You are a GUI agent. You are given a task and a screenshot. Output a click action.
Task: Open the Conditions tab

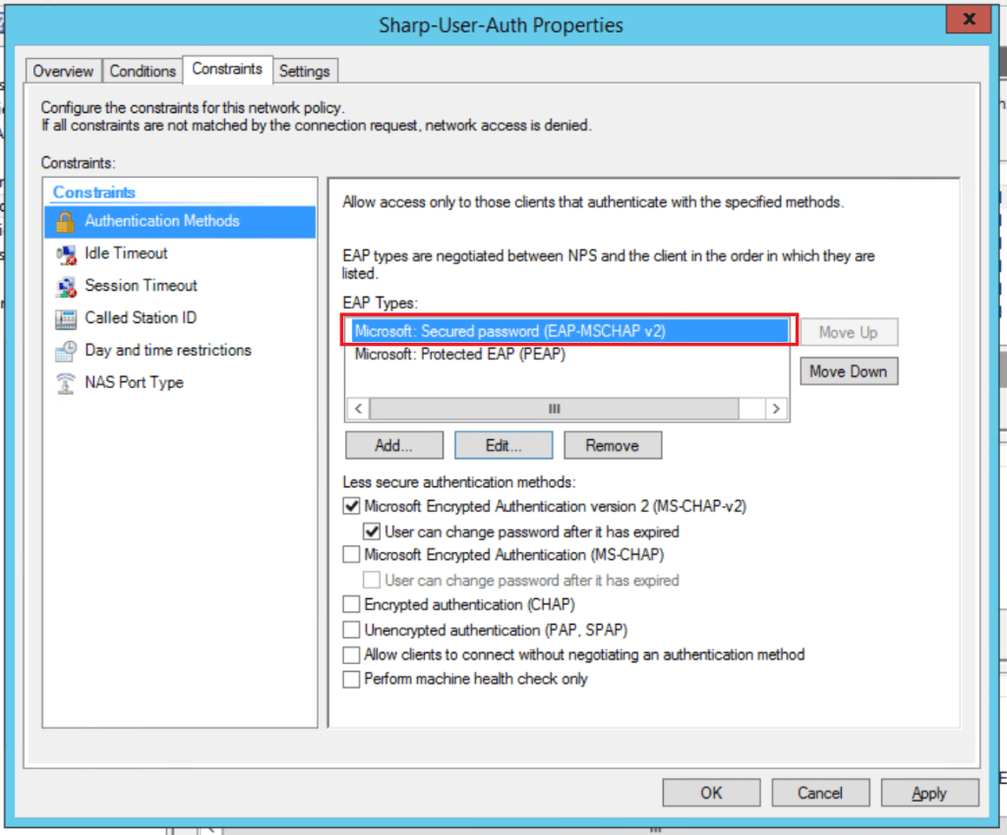click(x=143, y=72)
